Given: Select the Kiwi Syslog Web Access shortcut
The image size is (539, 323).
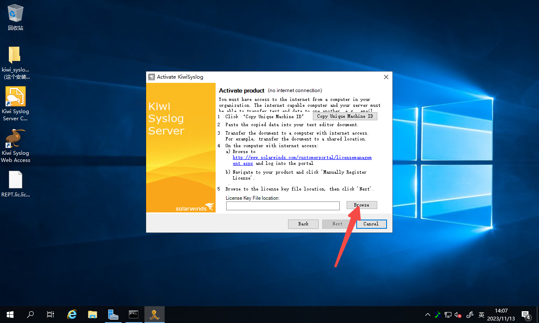Looking at the screenshot, I should [x=16, y=146].
